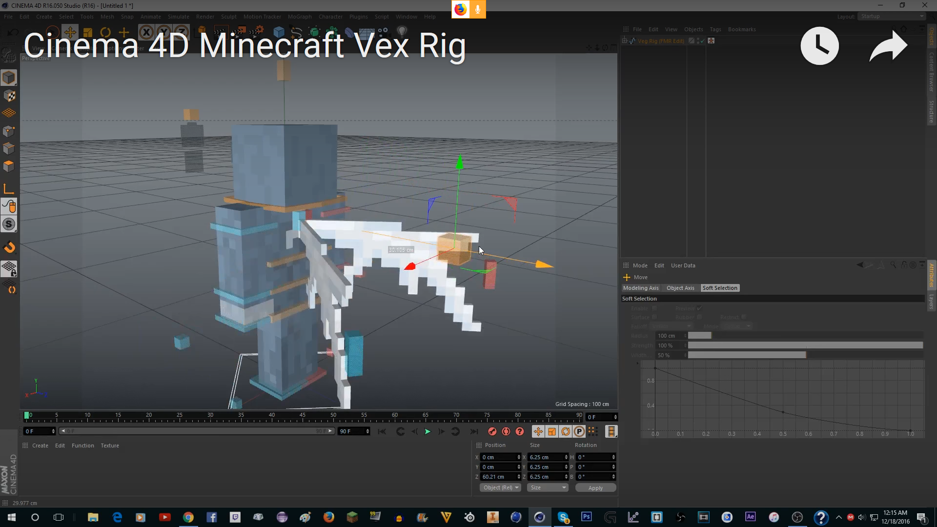
Task: Select the Scale tool in top toolbar
Action: pos(88,32)
